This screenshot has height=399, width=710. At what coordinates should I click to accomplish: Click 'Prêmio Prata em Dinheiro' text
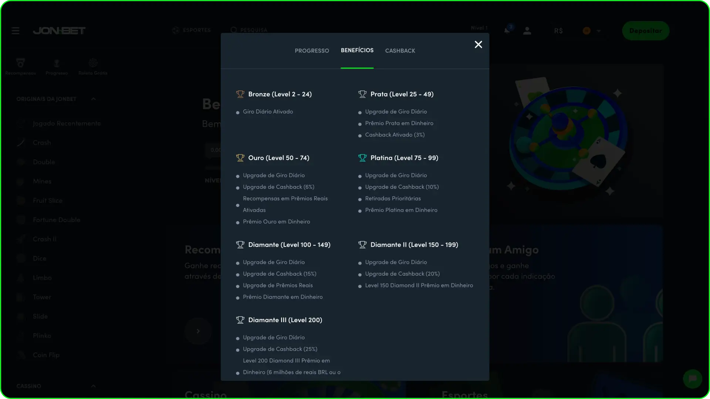399,123
